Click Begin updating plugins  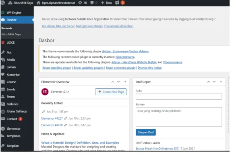[89, 68]
